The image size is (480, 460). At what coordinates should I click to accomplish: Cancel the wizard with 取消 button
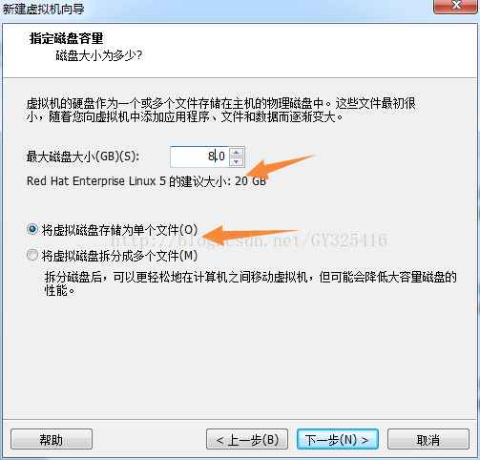tap(428, 439)
